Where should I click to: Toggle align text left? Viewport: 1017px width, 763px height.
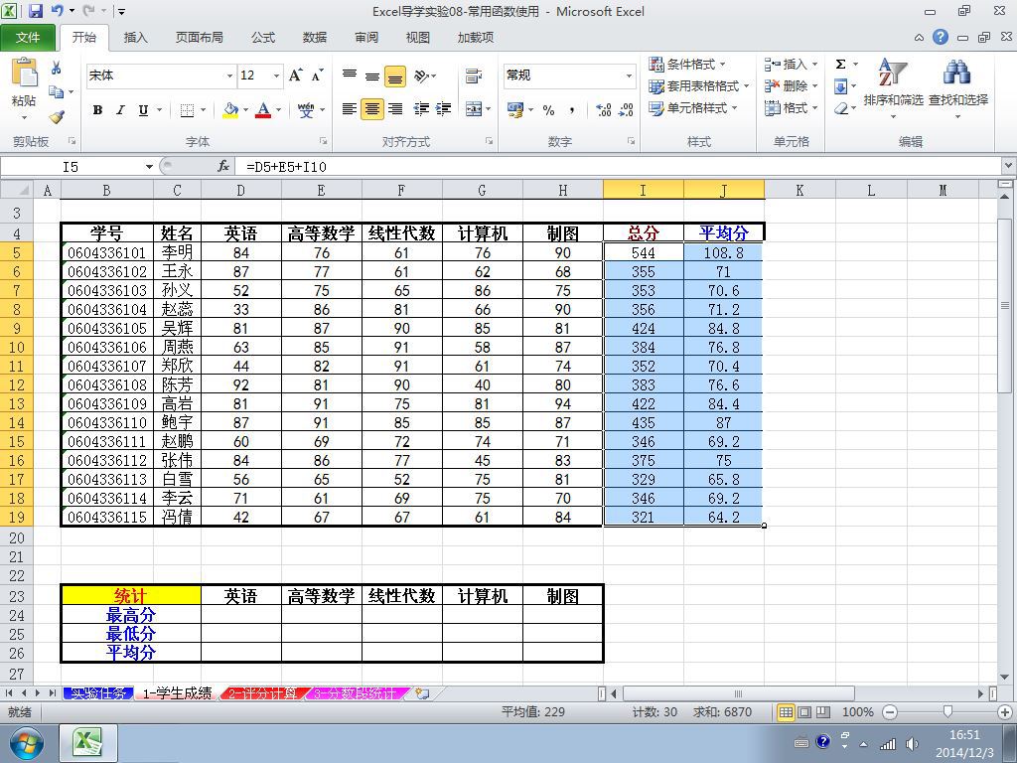(x=350, y=109)
